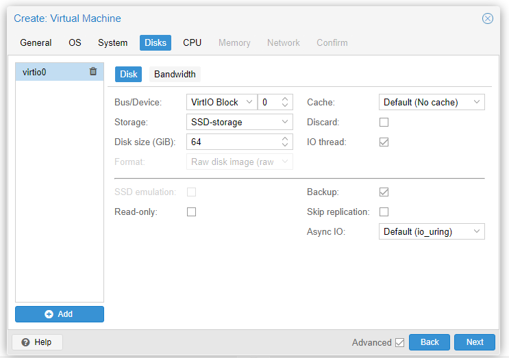Click the Next button
This screenshot has width=509, height=358.
point(475,342)
